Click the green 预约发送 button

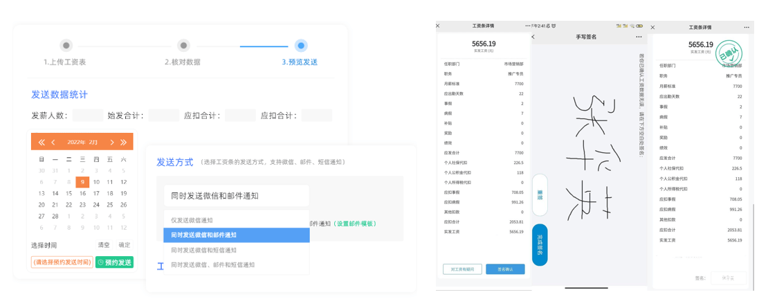[x=114, y=262]
